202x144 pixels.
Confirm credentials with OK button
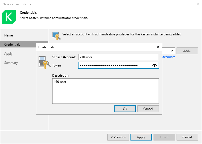125,109
